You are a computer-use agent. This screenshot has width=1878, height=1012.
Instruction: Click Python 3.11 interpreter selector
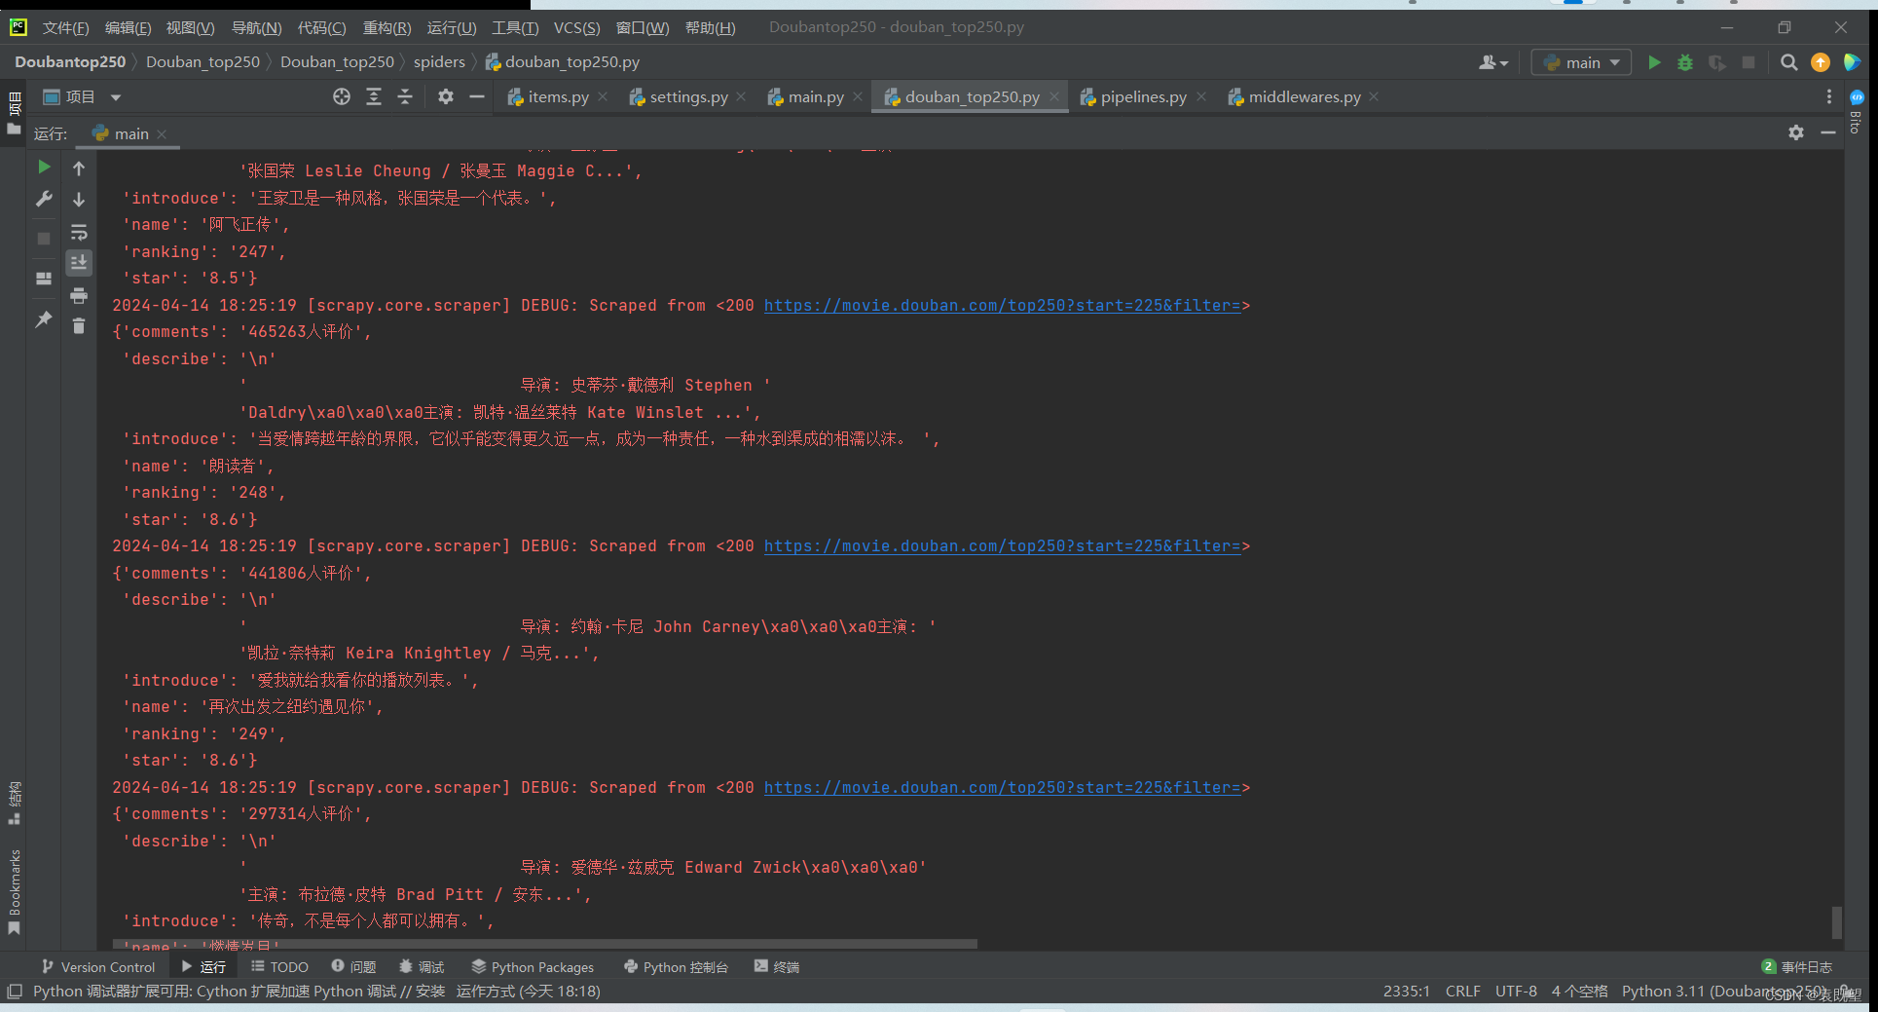point(1724,991)
